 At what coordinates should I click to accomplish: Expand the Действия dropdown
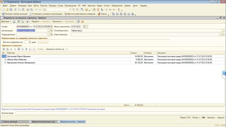click(6, 21)
